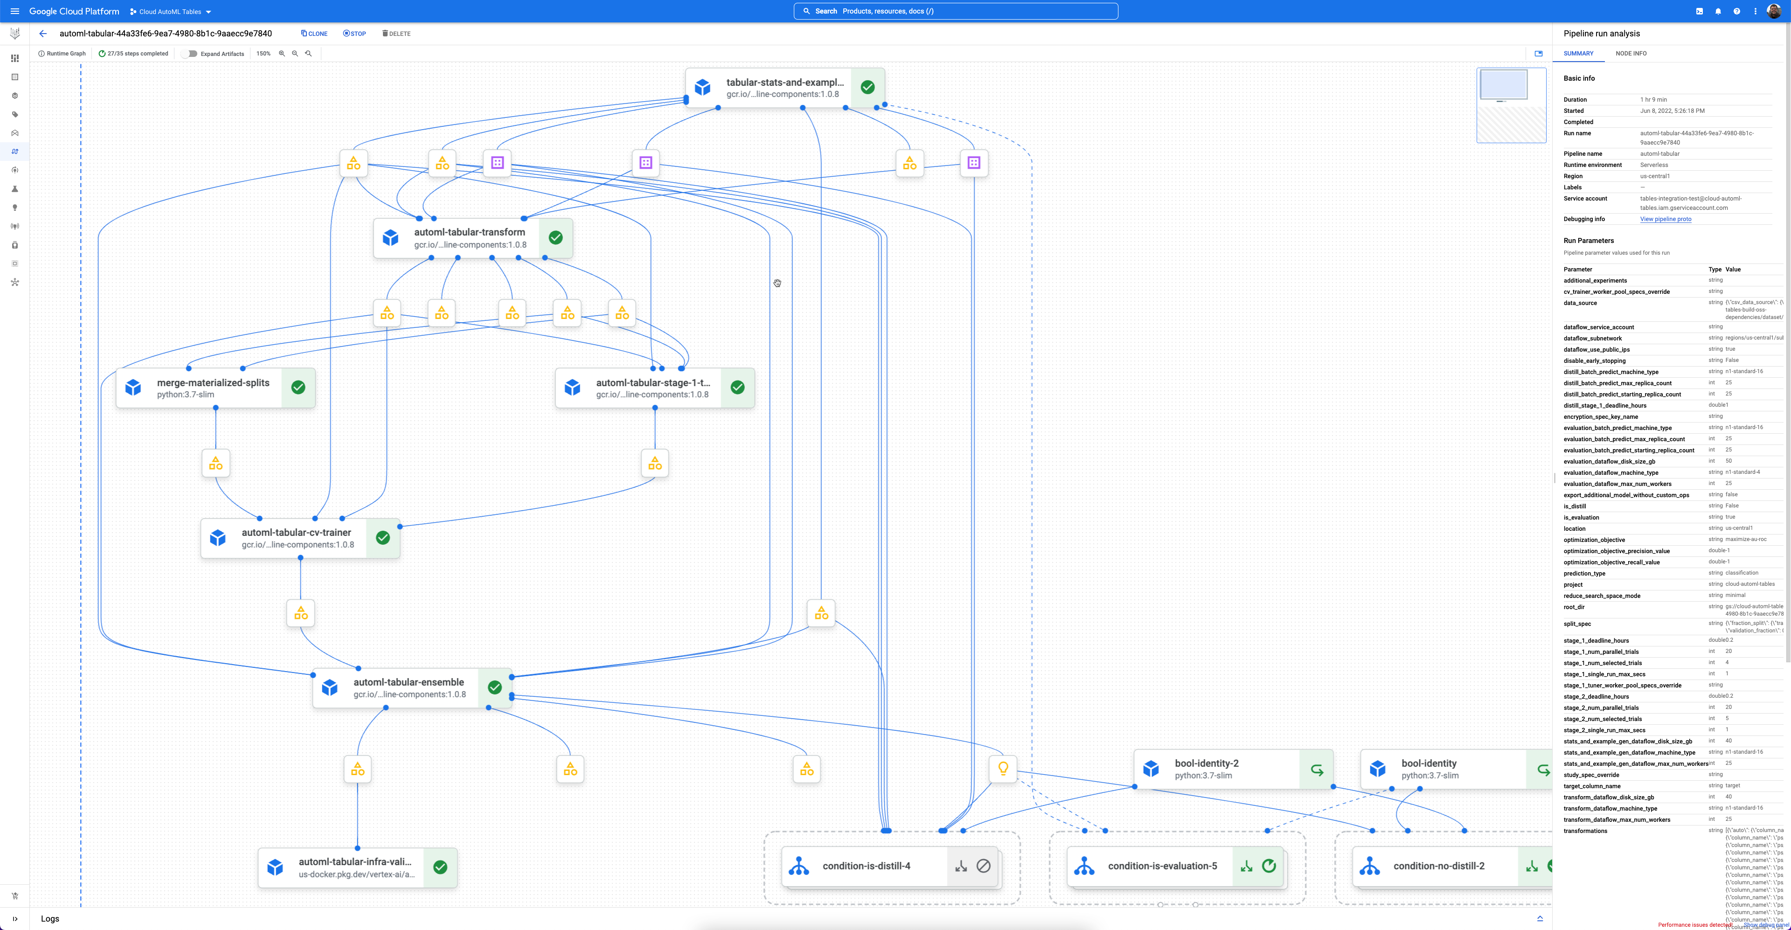Viewport: 1791px width, 930px height.
Task: Click the 27/35 steps completed progress indicator
Action: coord(133,54)
